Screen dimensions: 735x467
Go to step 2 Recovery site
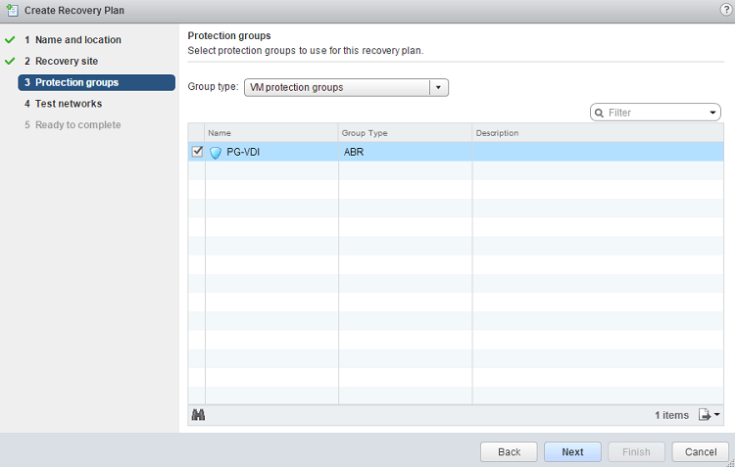point(67,61)
